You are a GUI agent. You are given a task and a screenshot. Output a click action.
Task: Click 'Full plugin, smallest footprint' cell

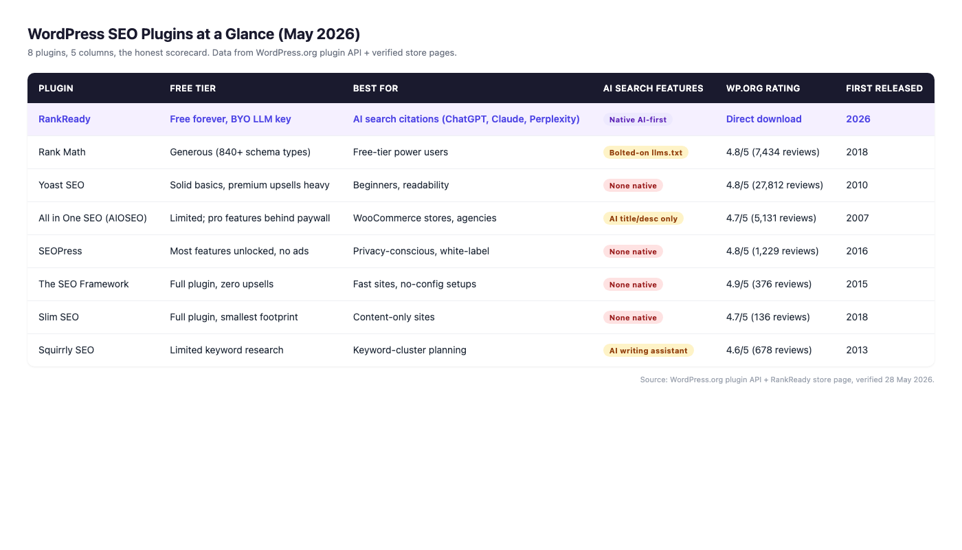coord(234,317)
